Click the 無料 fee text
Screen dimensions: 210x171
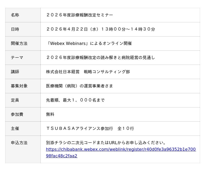(50, 115)
